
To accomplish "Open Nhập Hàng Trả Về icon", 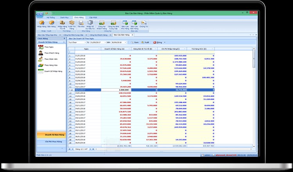I will click(62, 23).
